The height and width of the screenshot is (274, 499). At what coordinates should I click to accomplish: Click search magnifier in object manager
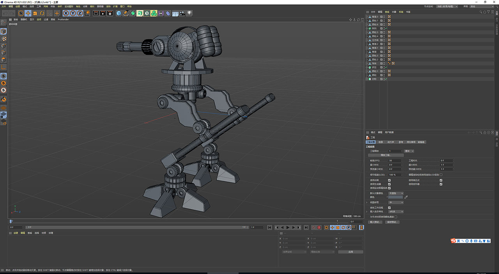[x=481, y=12]
